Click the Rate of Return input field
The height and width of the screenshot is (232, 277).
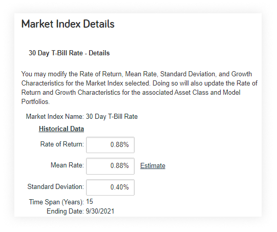coord(110,145)
